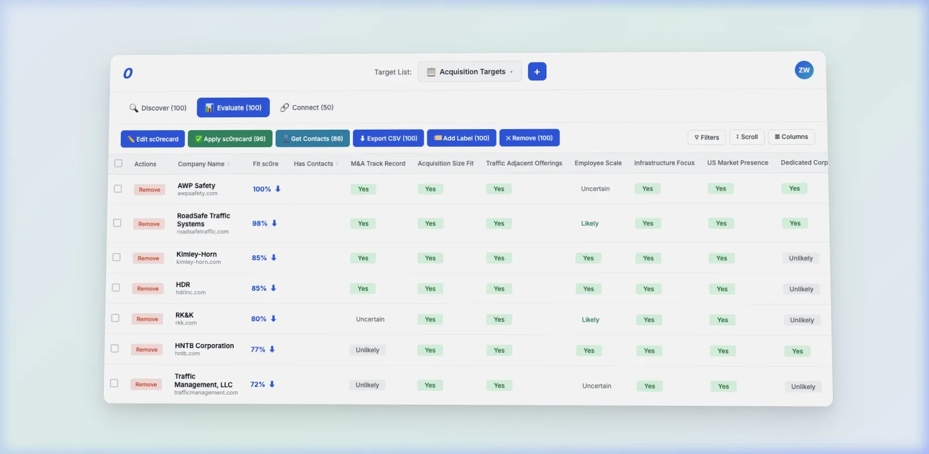Image resolution: width=929 pixels, height=454 pixels.
Task: Open the awpsafety.com domain text
Action: (198, 194)
